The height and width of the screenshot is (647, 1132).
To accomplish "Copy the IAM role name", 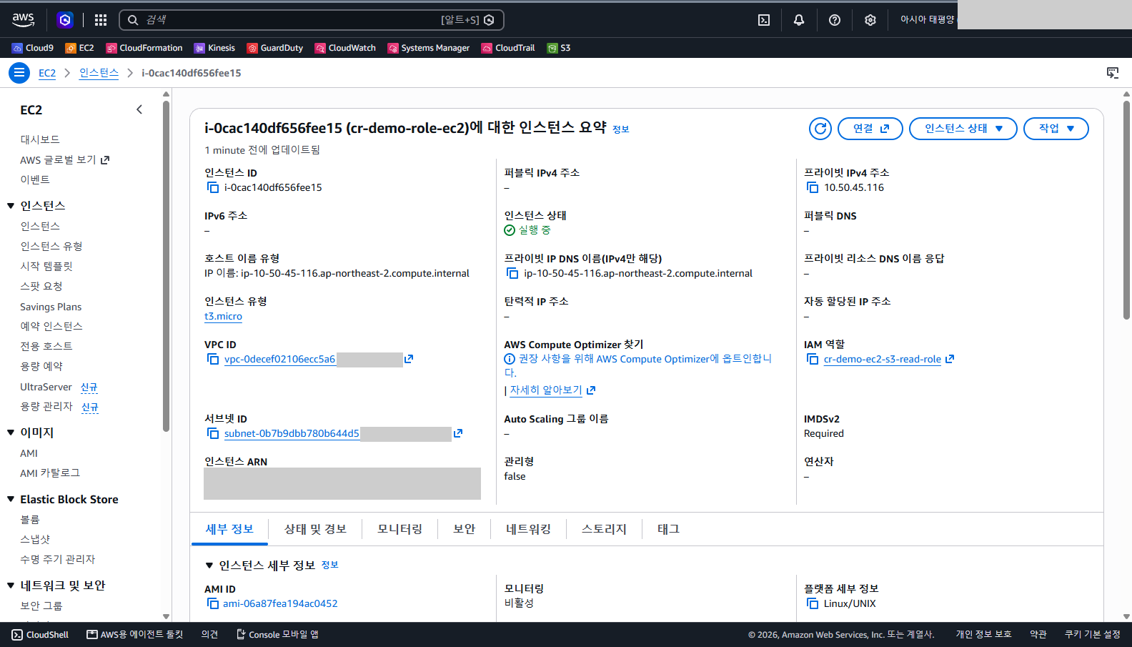I will coord(813,359).
